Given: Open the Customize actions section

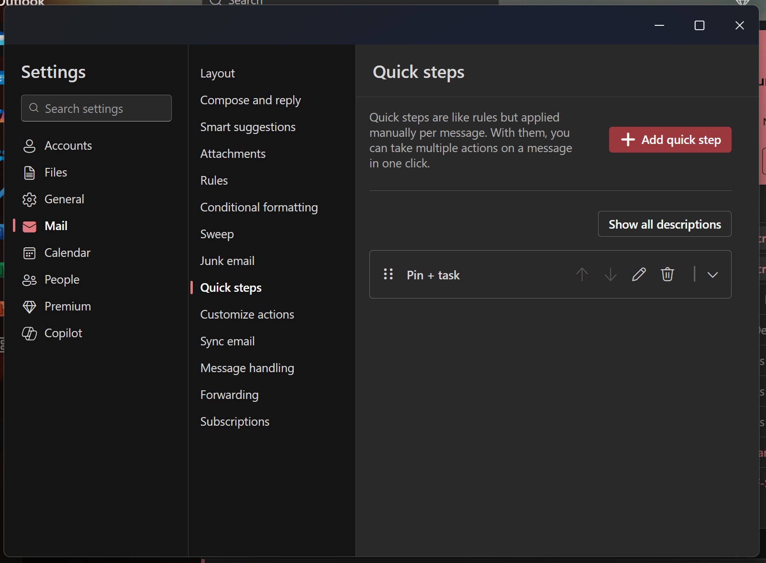Looking at the screenshot, I should pos(247,314).
